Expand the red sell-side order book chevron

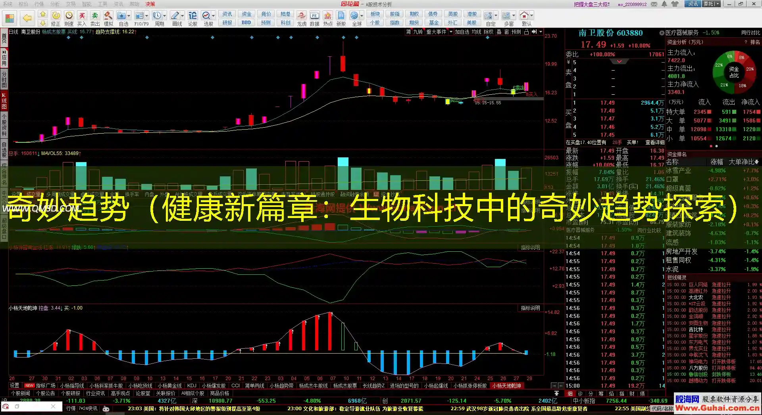pos(619,61)
